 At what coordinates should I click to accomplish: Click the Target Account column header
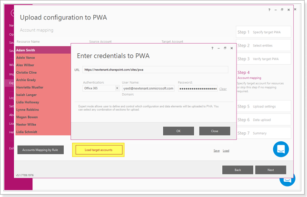pyautogui.click(x=172, y=41)
